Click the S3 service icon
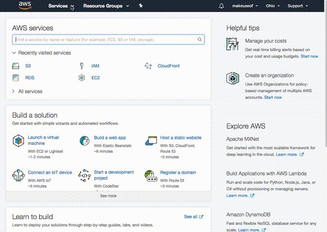Image resolution: width=327 pixels, height=232 pixels. (15, 66)
